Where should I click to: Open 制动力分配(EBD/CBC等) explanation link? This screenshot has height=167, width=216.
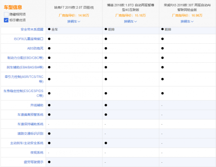click(25, 58)
